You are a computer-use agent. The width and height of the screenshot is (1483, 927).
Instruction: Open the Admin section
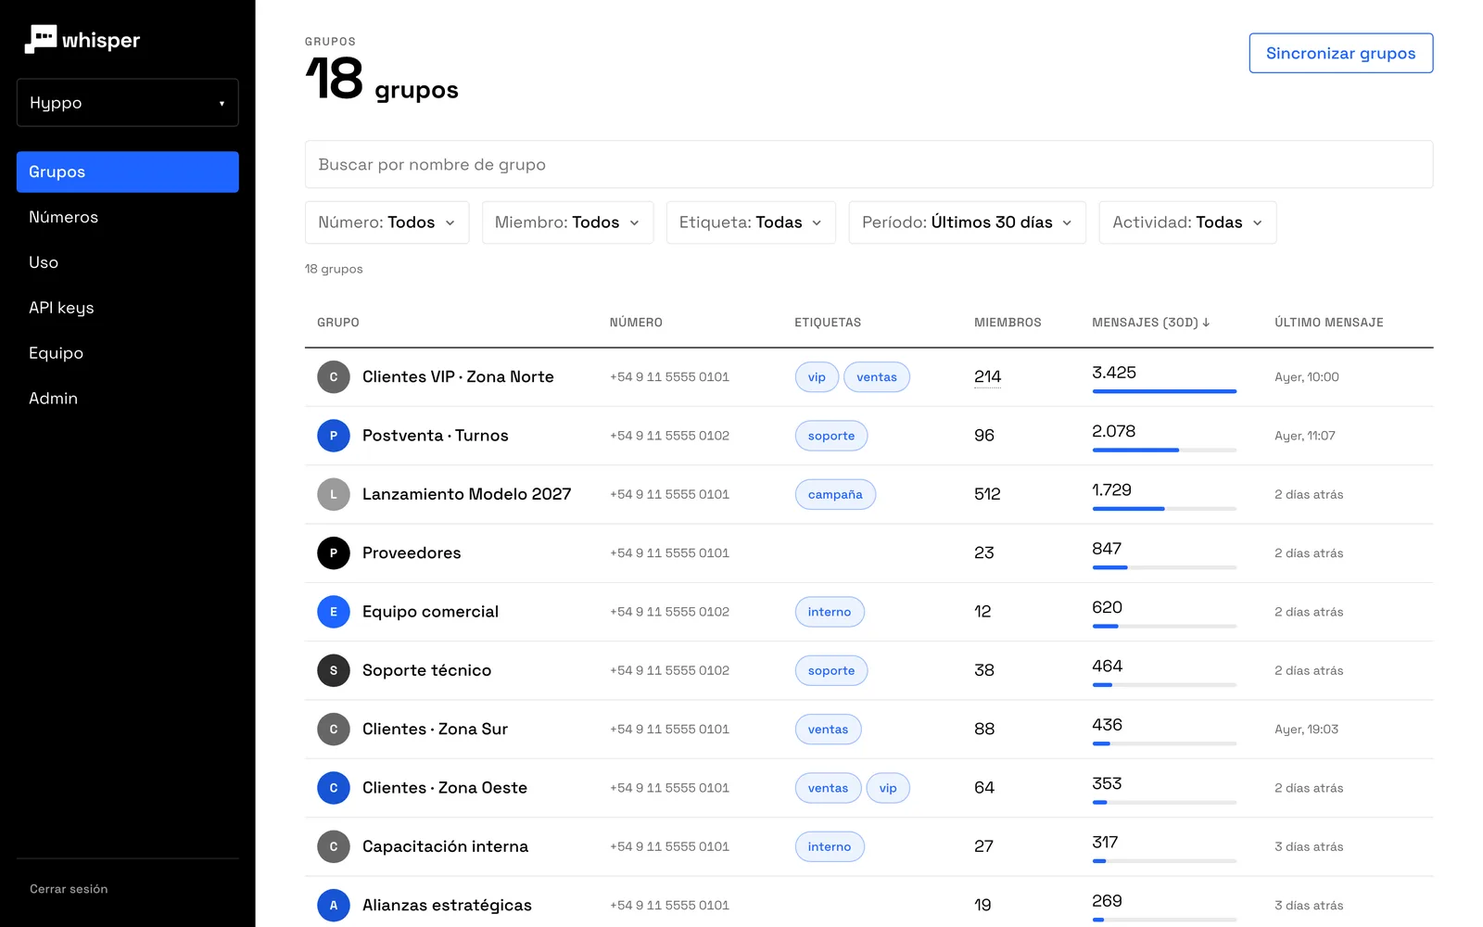point(128,399)
